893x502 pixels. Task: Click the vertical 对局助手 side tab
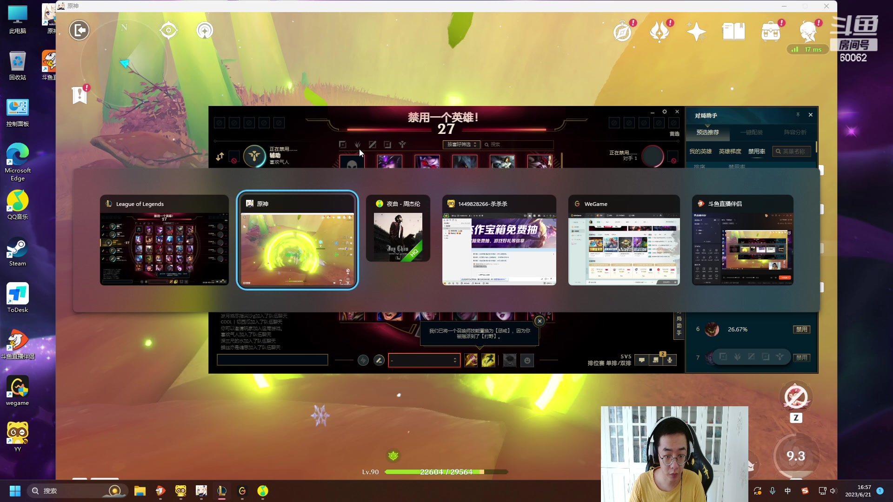[679, 325]
